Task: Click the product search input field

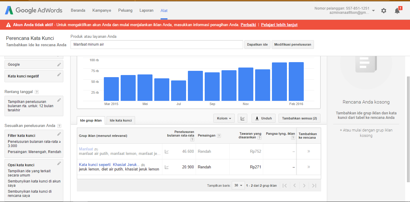Action: pyautogui.click(x=157, y=44)
